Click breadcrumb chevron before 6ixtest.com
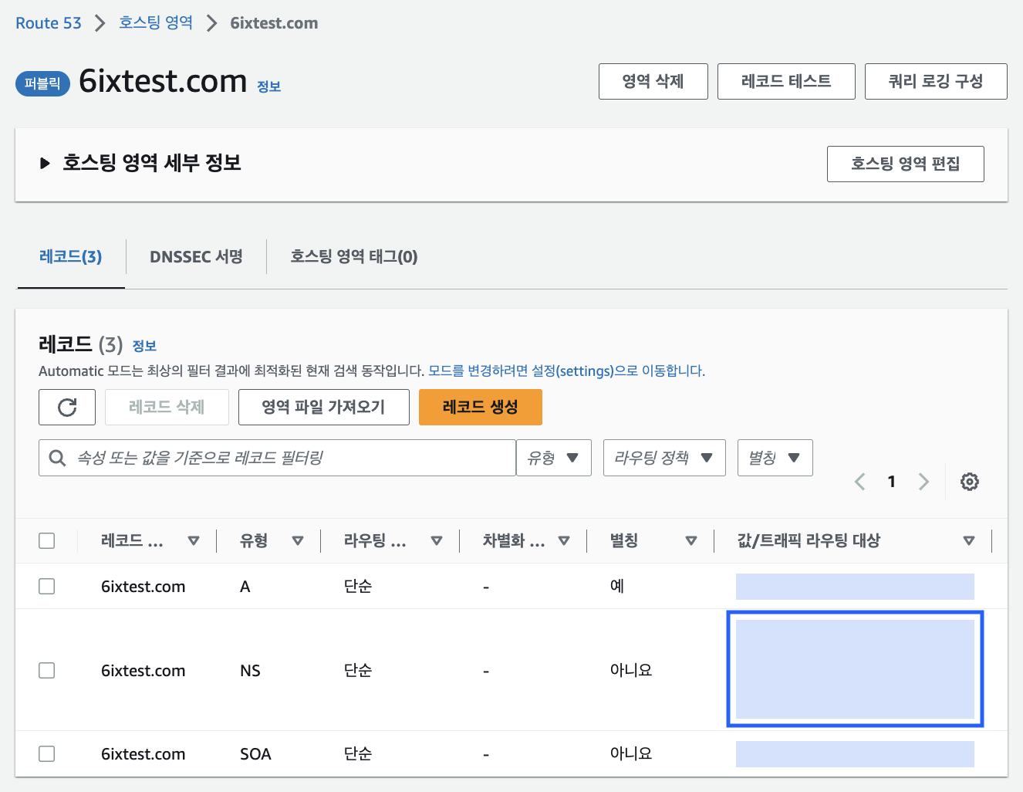1023x792 pixels. [x=212, y=23]
